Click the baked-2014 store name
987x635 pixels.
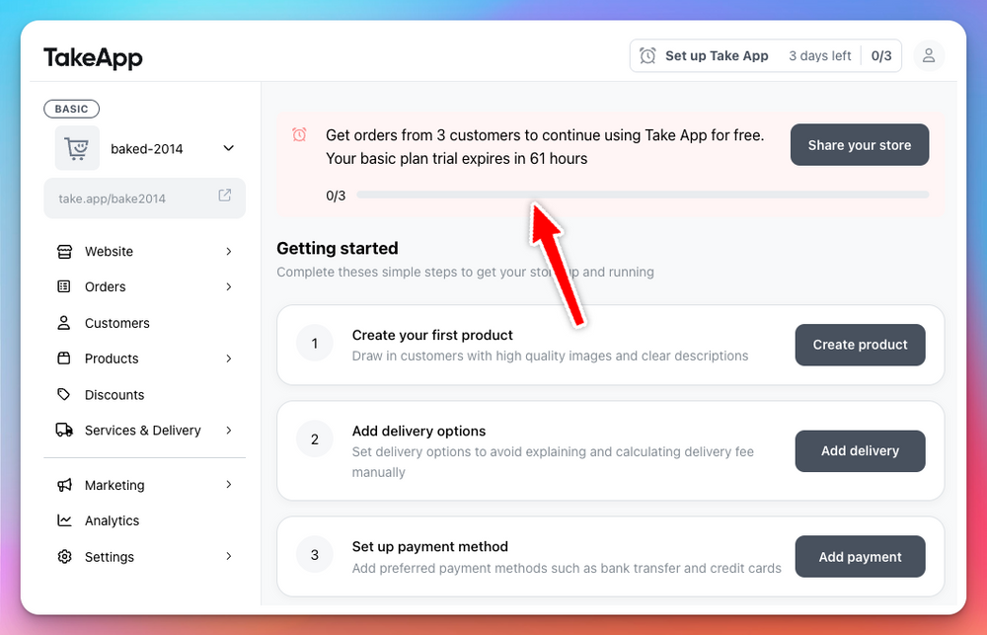pos(147,149)
